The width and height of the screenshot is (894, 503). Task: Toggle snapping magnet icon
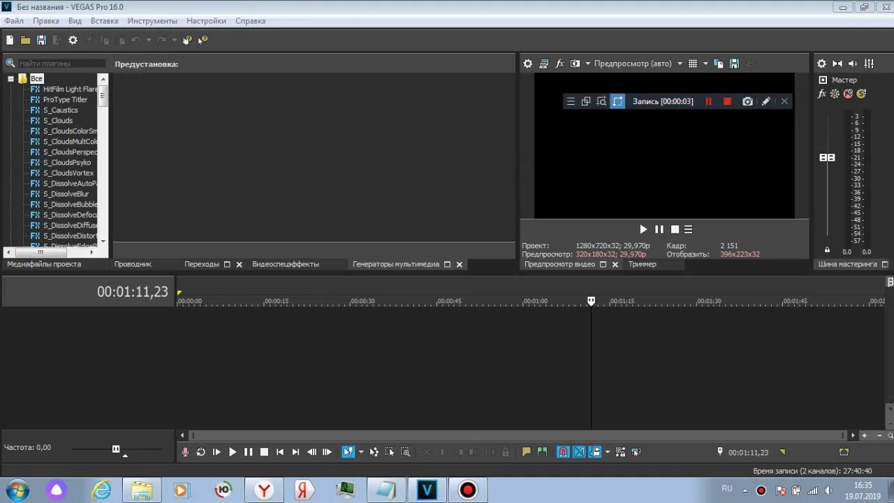[563, 452]
